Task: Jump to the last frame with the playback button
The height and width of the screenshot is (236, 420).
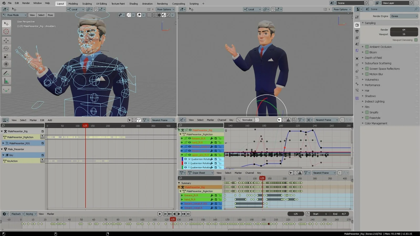Action: (x=188, y=214)
